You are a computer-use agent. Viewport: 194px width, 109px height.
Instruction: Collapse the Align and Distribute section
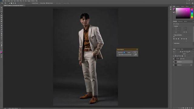point(173,35)
